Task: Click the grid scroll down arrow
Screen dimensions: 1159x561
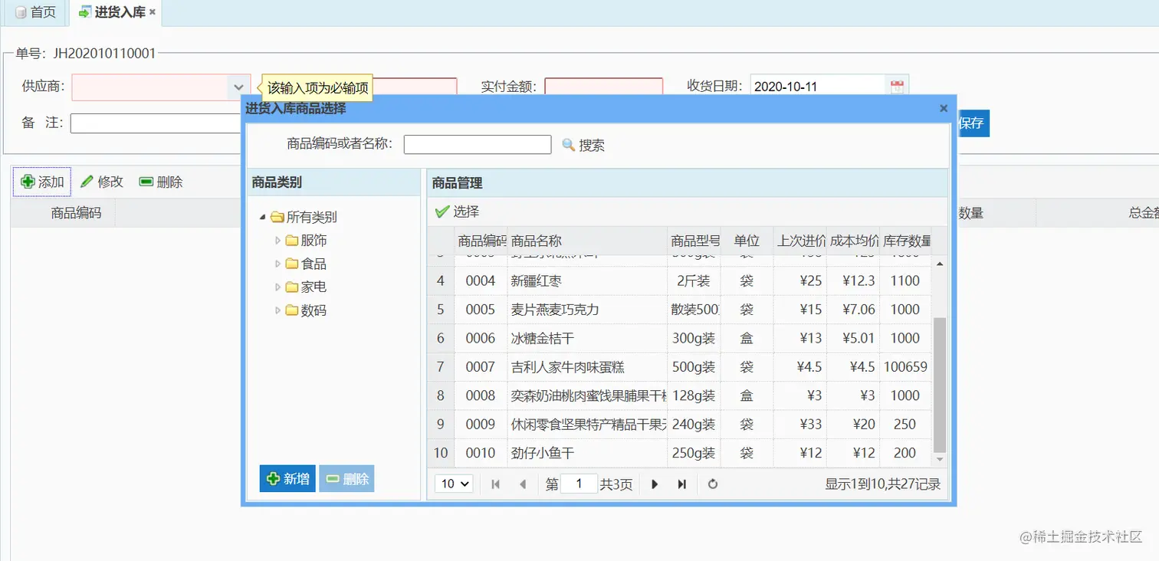Action: [x=940, y=459]
